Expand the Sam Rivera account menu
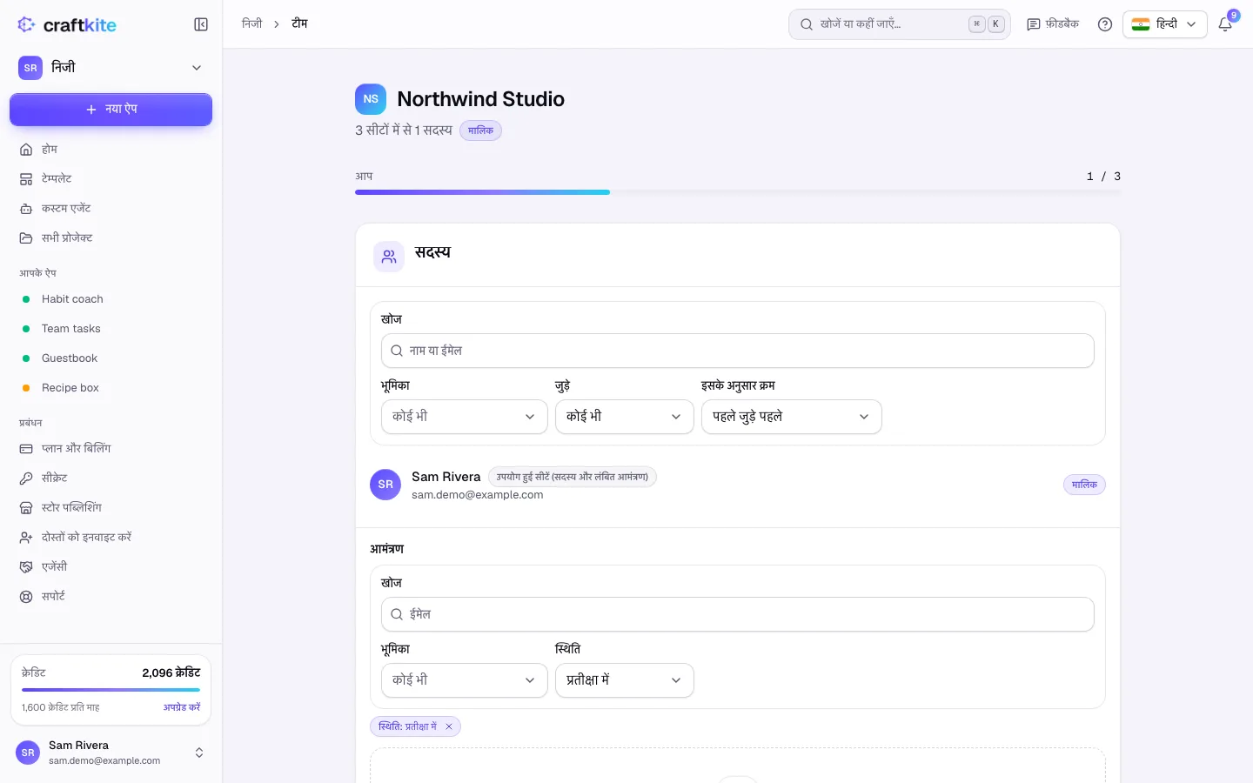The image size is (1253, 783). click(111, 753)
